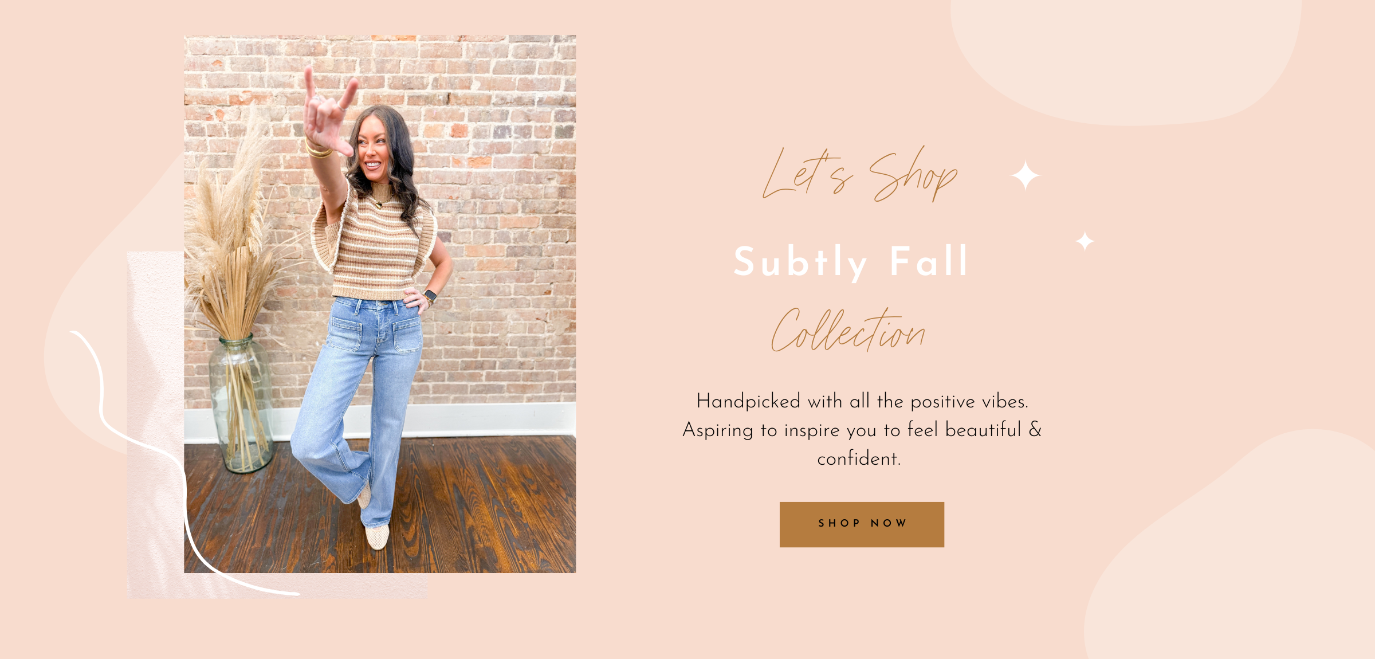Click the large white sparkle star icon

pos(1026,176)
